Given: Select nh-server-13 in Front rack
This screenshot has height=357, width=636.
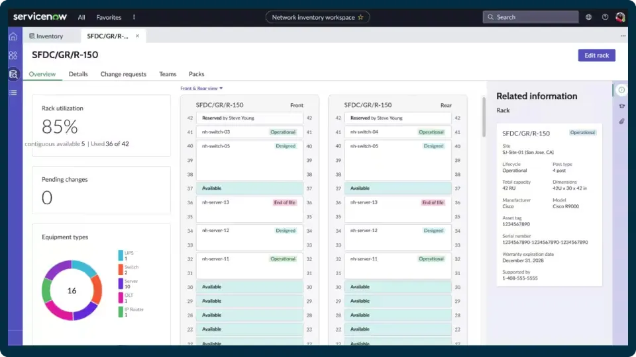Looking at the screenshot, I should click(x=250, y=210).
